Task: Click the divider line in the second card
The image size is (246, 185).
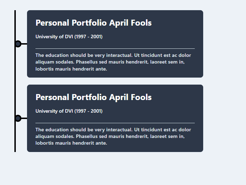Action: (115, 123)
